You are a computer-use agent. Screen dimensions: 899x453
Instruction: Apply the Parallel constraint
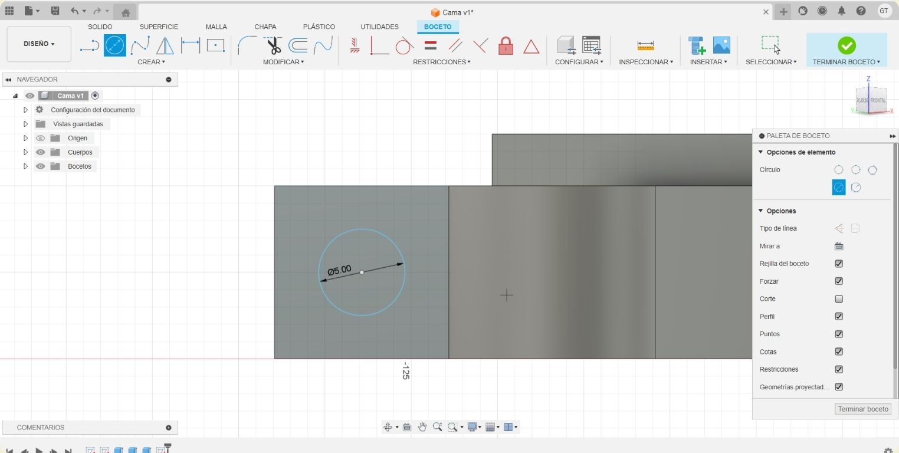455,45
